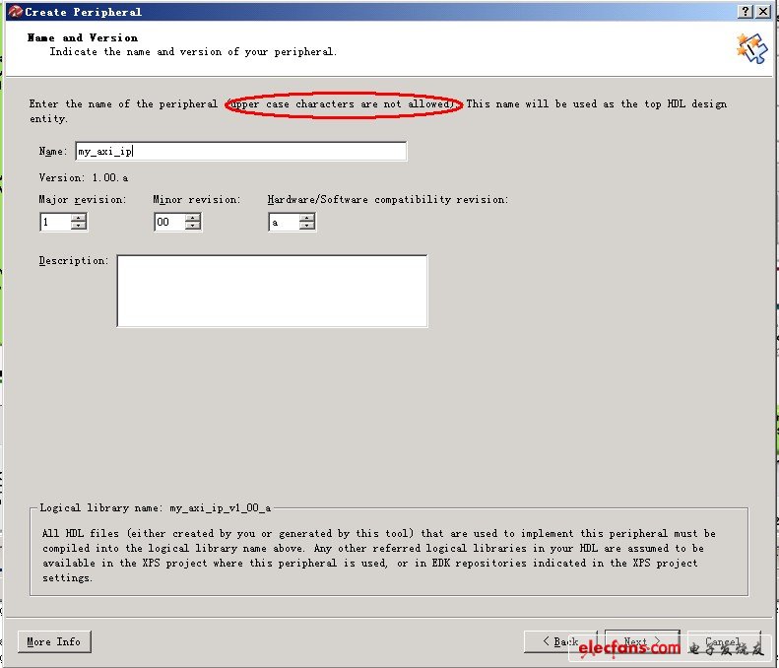Click inside the Description text area
This screenshot has height=668, width=779.
click(x=272, y=291)
